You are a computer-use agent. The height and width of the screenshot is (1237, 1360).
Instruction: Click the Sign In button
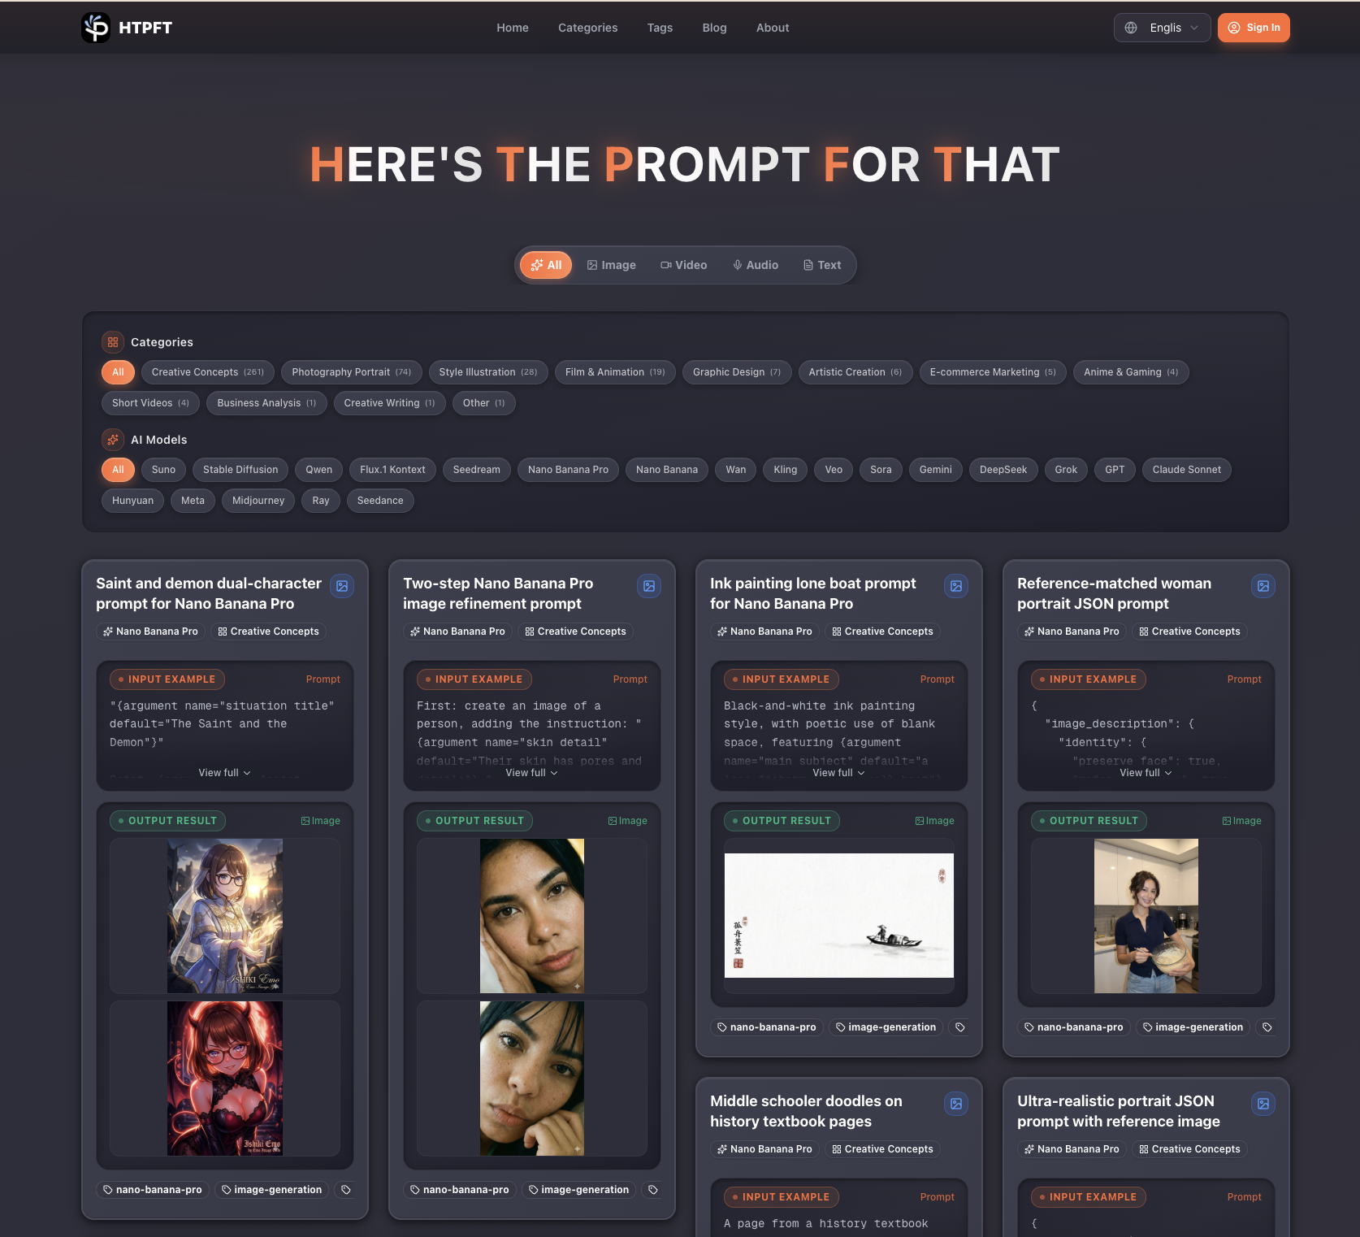(1254, 28)
